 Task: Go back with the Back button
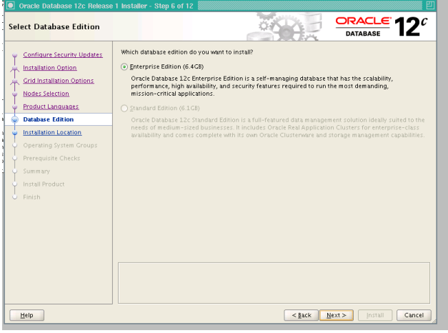click(x=301, y=315)
